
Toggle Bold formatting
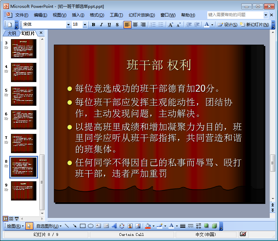(93, 25)
